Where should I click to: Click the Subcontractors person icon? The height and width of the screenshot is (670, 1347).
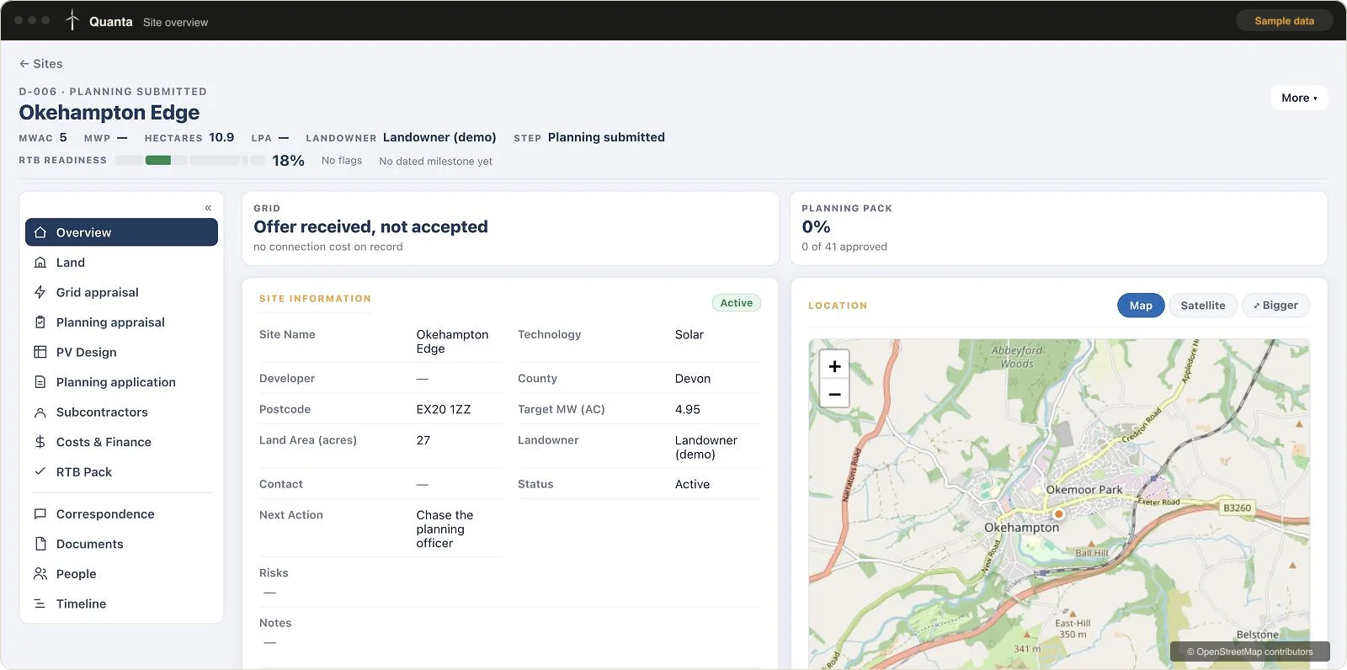[x=40, y=412]
